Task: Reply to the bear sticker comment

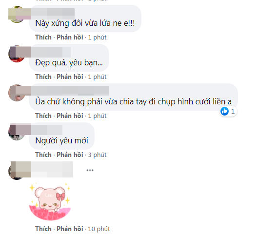Action: click(x=70, y=229)
